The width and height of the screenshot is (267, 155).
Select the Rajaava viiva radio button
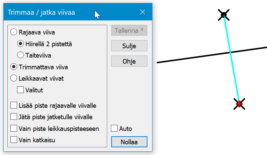click(14, 32)
